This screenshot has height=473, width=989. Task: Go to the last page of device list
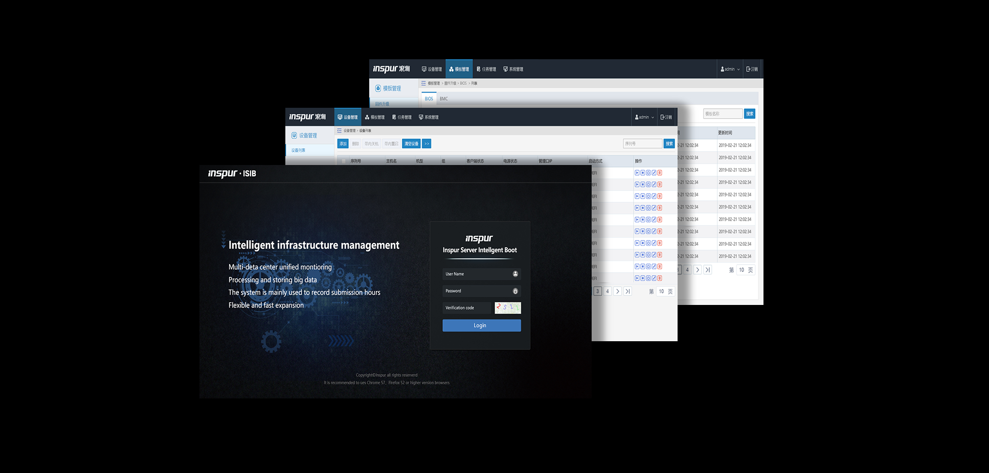[x=627, y=291]
